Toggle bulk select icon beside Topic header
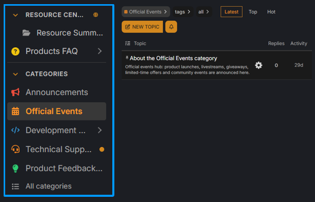 128,43
